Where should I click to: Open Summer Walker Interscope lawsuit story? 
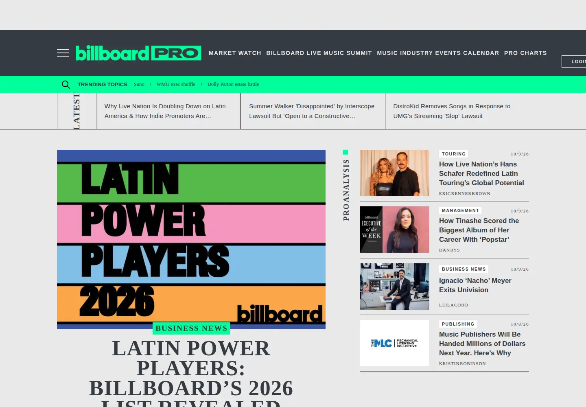[x=312, y=111]
